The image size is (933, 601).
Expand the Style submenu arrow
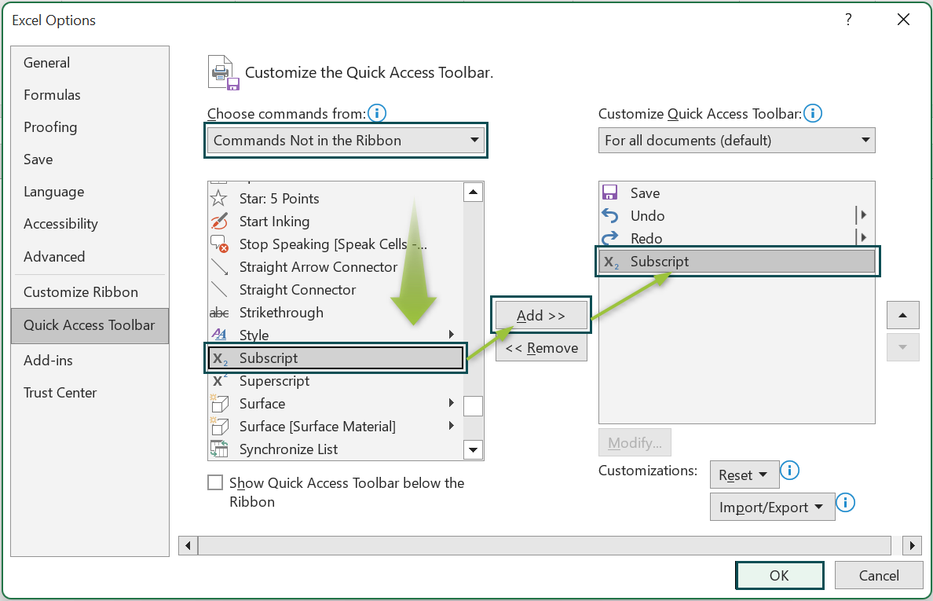[x=452, y=335]
